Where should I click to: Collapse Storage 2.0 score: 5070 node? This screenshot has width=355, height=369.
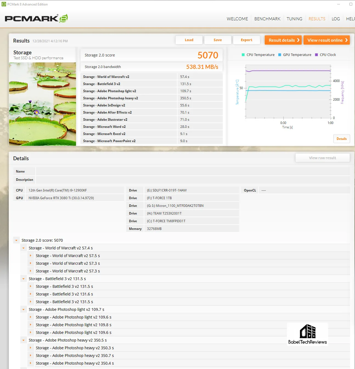tap(16, 240)
